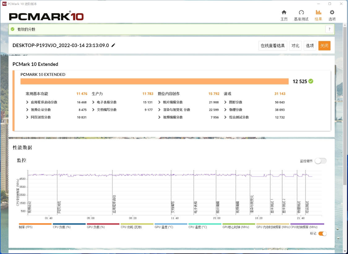Image resolution: width=348 pixels, height=254 pixels.
Task: Select the GPU 温度 legend swatch
Action: click(171, 224)
